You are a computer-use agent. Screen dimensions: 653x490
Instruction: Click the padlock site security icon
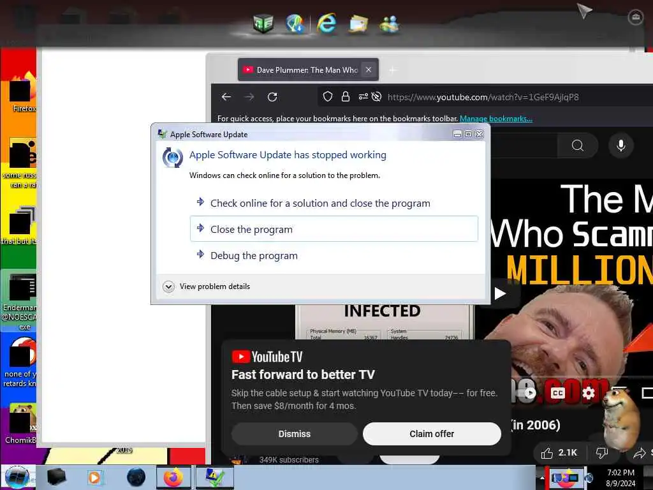coord(345,97)
